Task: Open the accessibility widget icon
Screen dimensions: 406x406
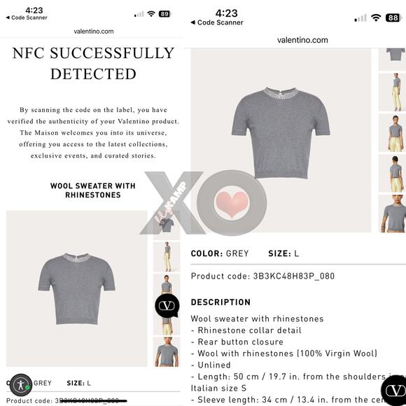Action: 21,385
